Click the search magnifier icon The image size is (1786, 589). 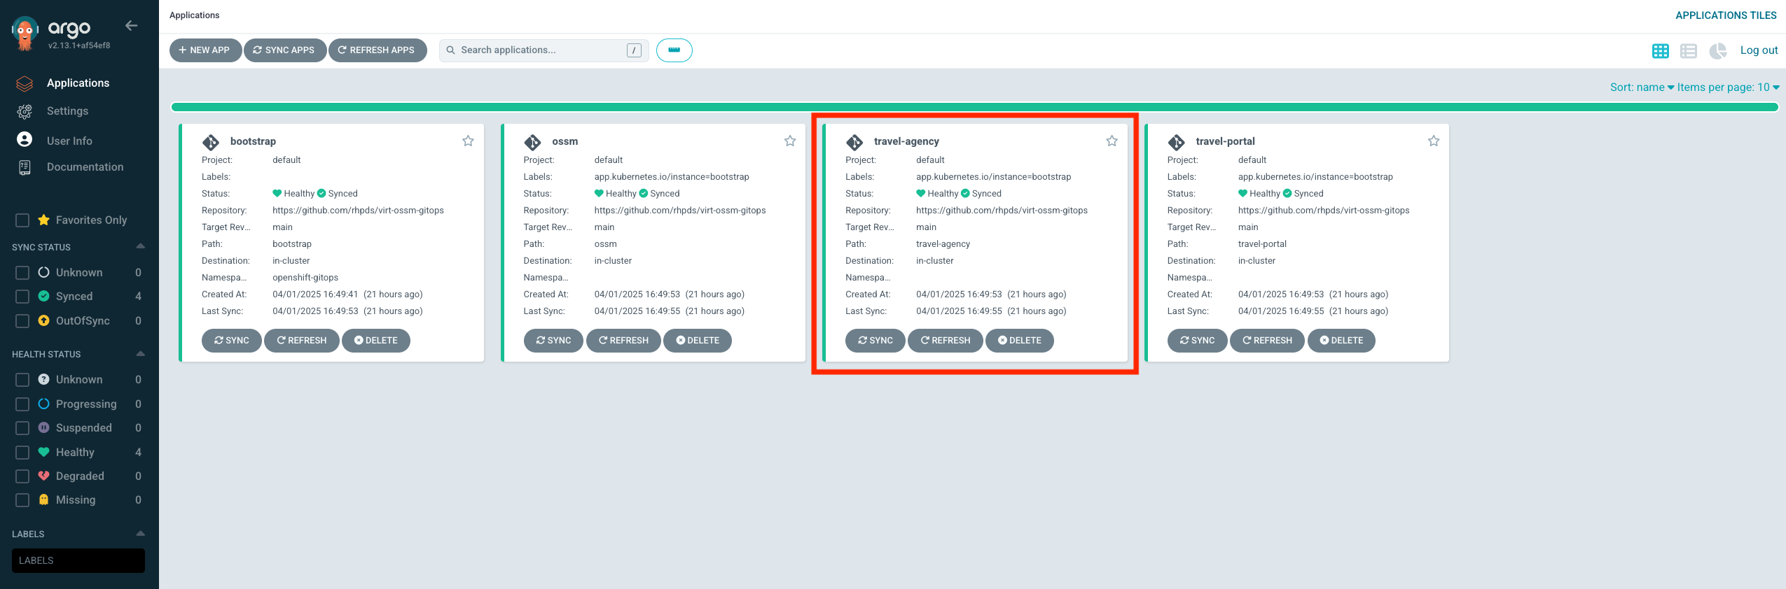(450, 50)
